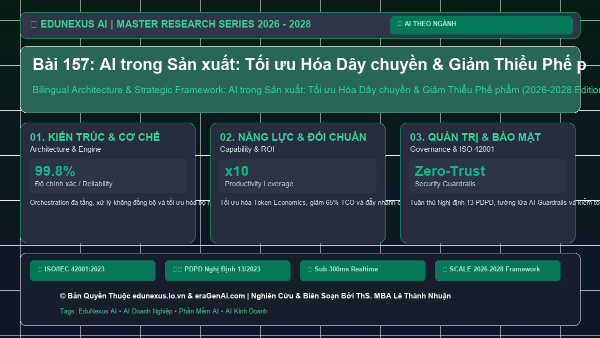
Task: Open the AI Kinh Doanh tag
Action: [x=246, y=311]
